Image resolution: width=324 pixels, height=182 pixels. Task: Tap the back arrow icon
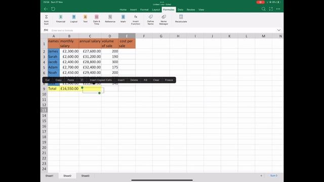[x=46, y=9]
